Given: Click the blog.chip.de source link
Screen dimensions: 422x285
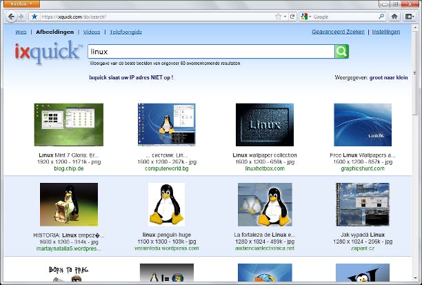Looking at the screenshot, I should tap(69, 168).
